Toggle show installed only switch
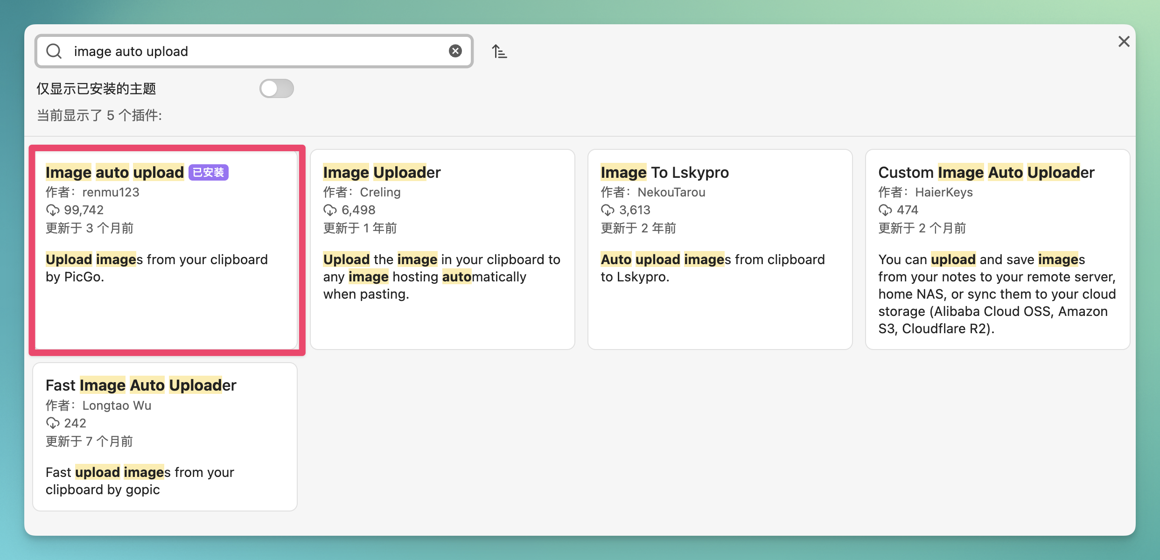Viewport: 1160px width, 560px height. (277, 88)
